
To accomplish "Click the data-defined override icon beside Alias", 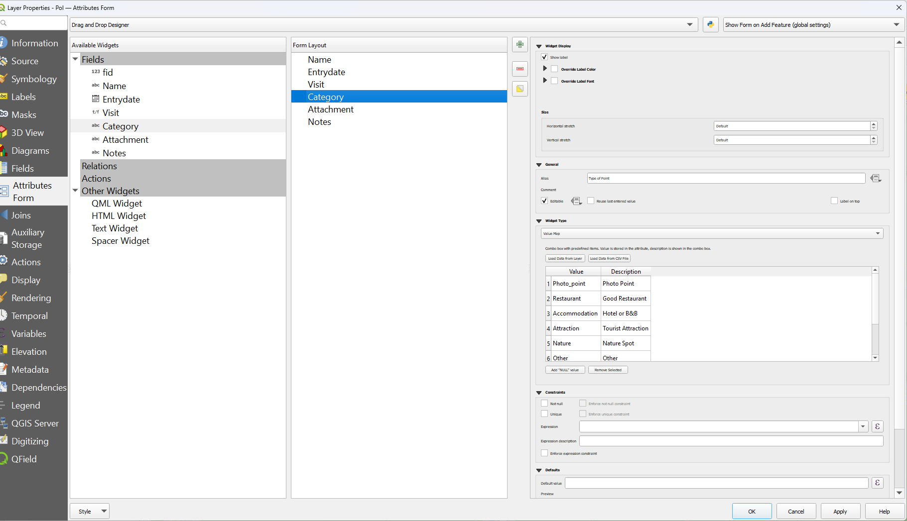I will (876, 178).
